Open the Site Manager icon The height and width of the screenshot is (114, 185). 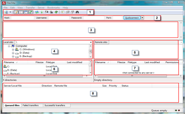point(6,12)
